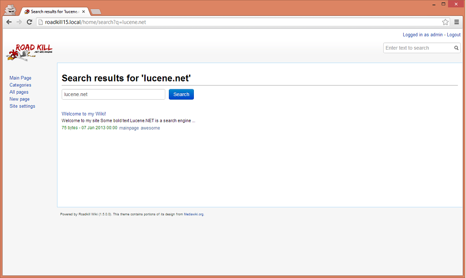
Task: Click the browser back arrow
Action: pyautogui.click(x=9, y=22)
